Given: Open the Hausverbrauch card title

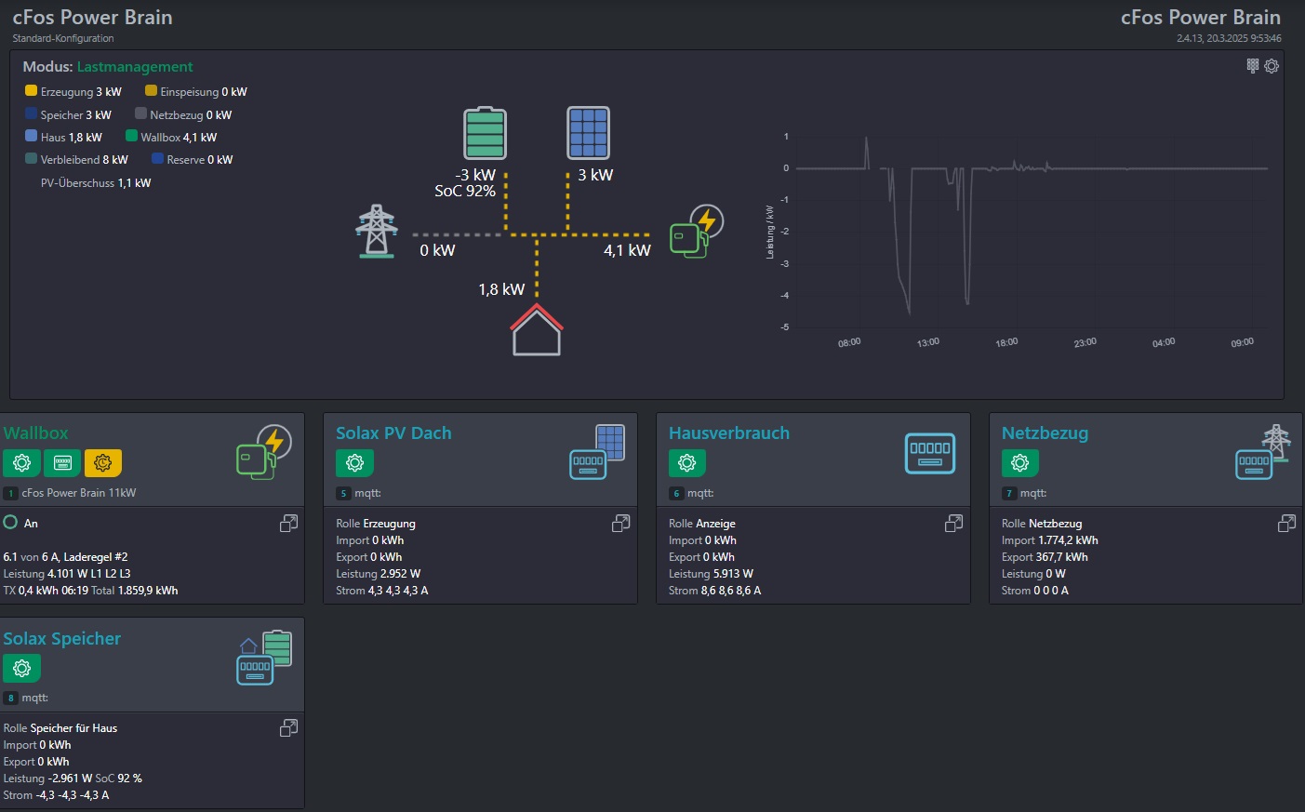Looking at the screenshot, I should pyautogui.click(x=729, y=433).
